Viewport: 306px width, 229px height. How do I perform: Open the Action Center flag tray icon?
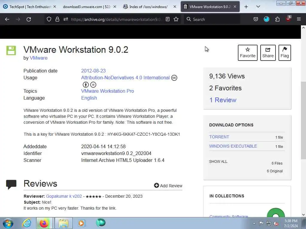coord(261,223)
